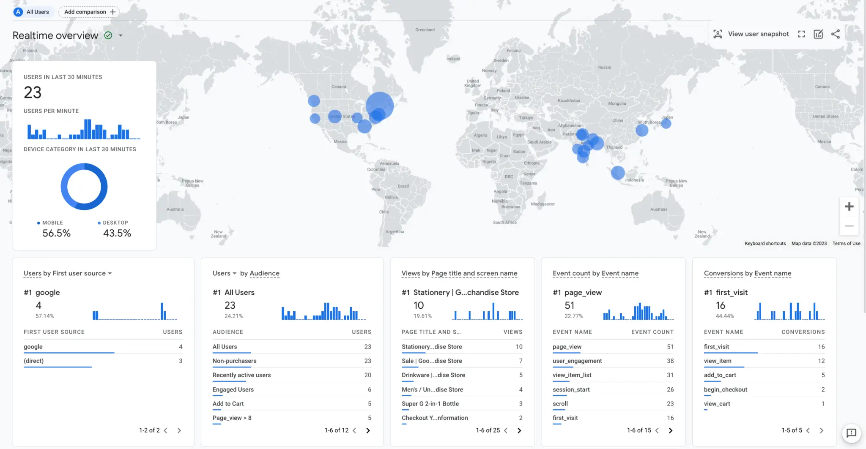
Task: Open Keyboard shortcuts
Action: point(765,243)
